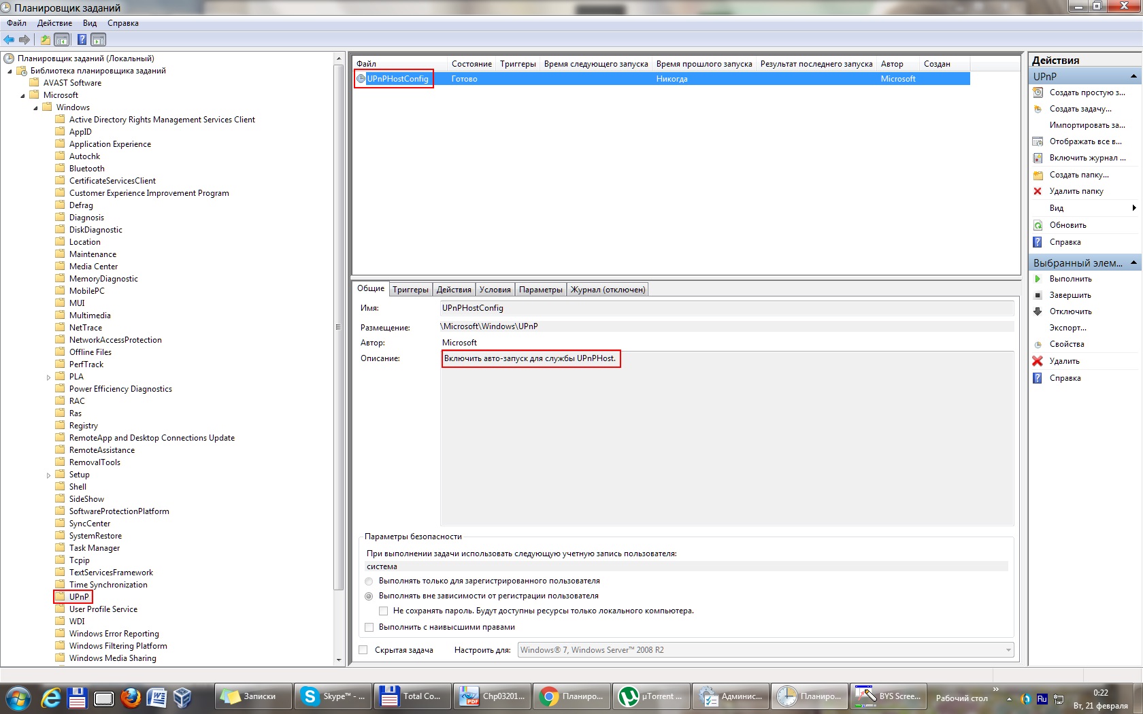Launch Internet Explorer from the taskbar
1143x714 pixels.
[x=51, y=697]
